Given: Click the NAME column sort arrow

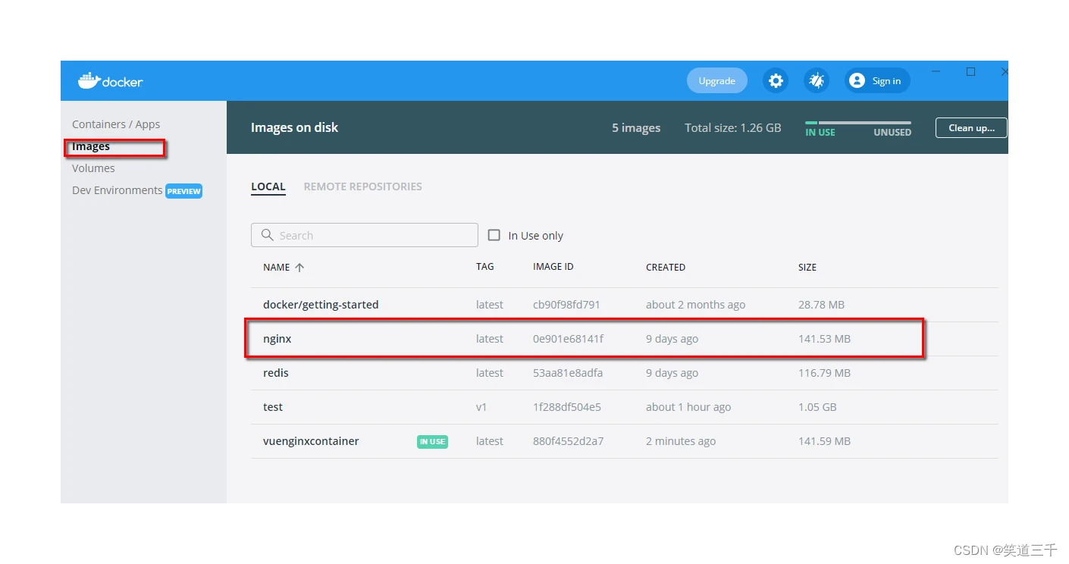Looking at the screenshot, I should tap(299, 268).
